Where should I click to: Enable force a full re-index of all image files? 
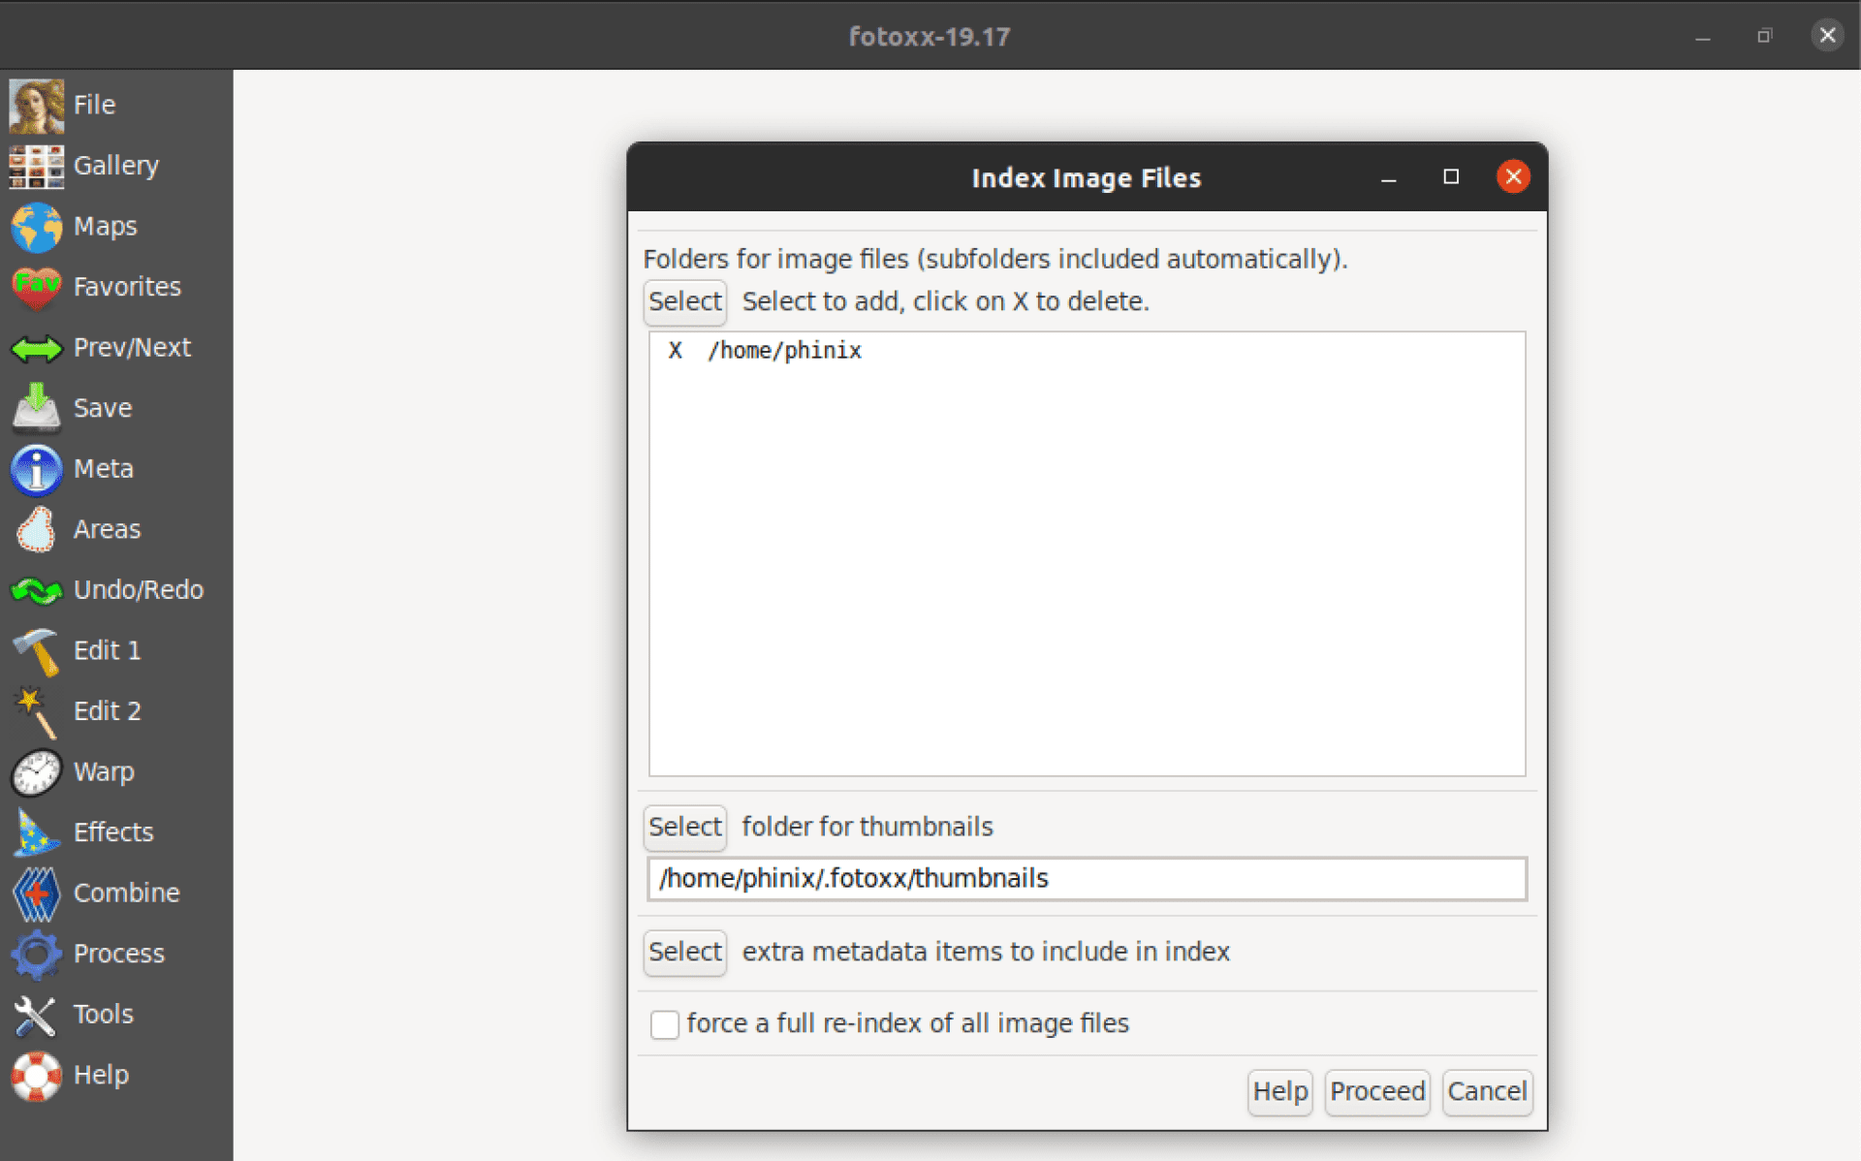665,1024
